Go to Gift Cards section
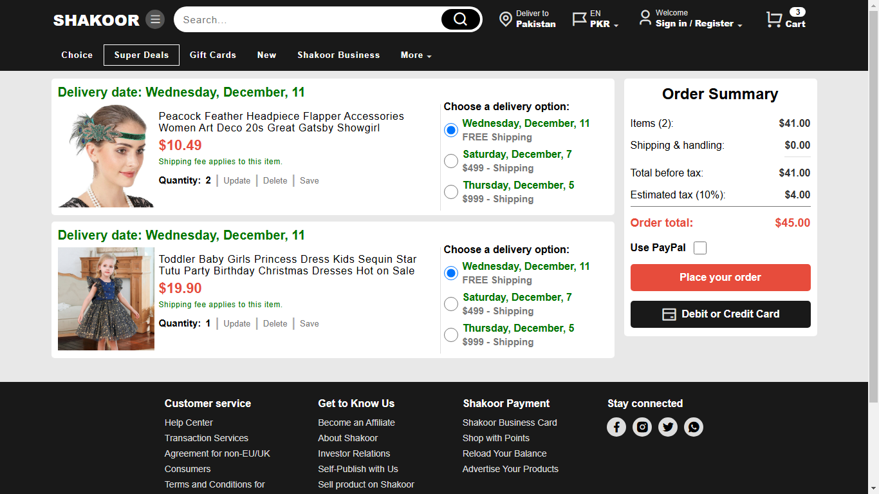 tap(213, 55)
